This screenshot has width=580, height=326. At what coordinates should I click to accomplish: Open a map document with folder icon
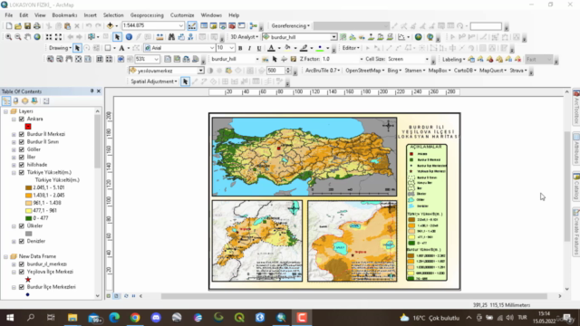tap(18, 26)
